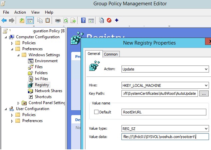211x150 pixels.
Task: Open the View menu
Action: click(35, 12)
